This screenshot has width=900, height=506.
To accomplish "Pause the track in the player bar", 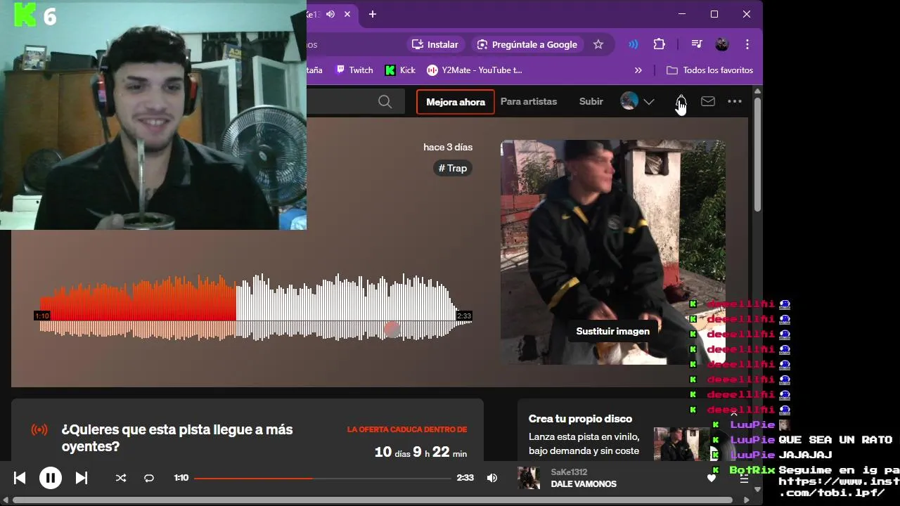I will (x=50, y=478).
